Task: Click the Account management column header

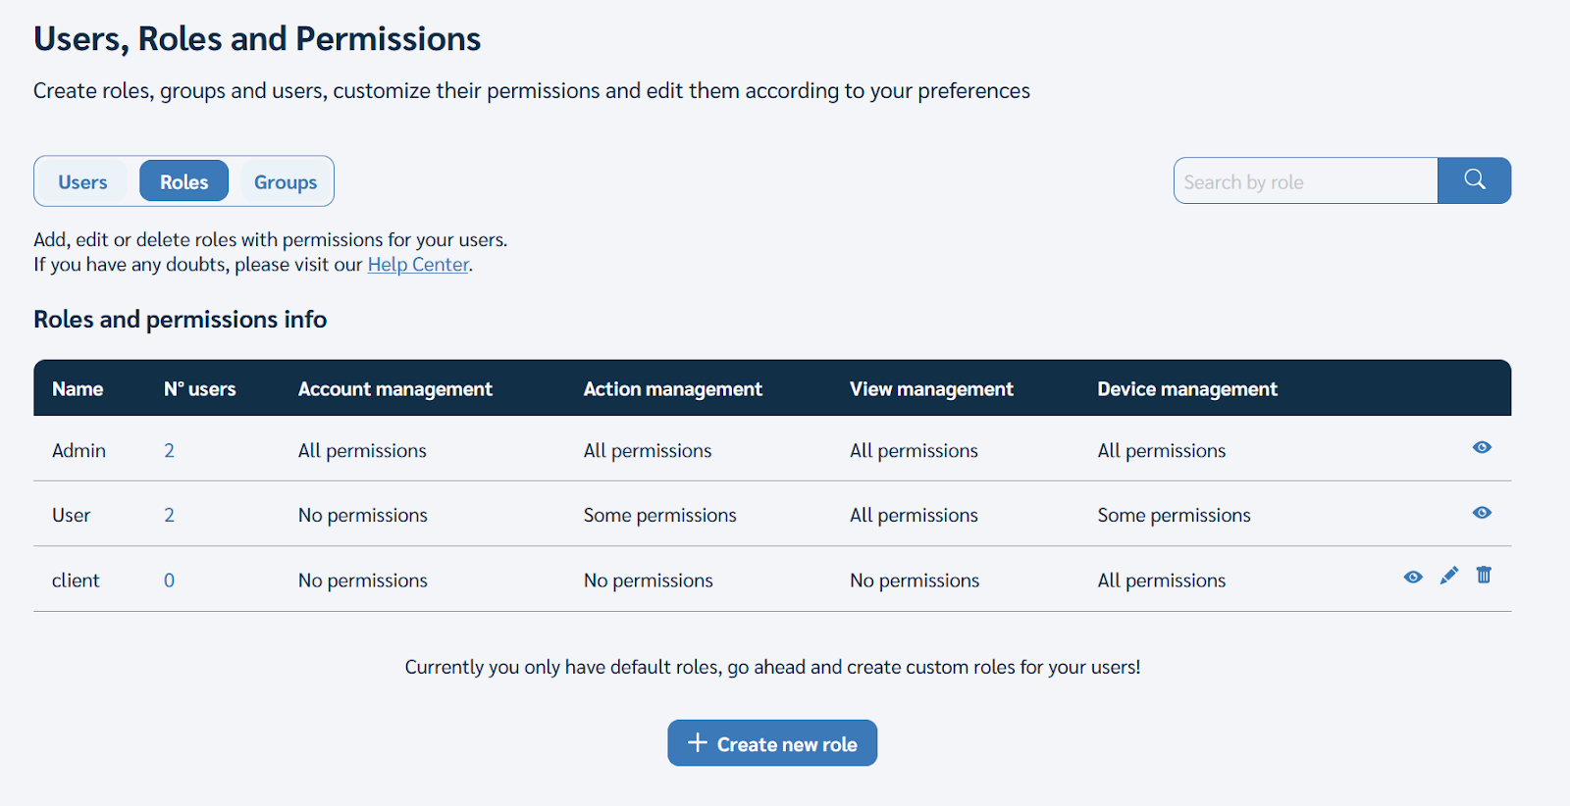Action: pyautogui.click(x=394, y=389)
